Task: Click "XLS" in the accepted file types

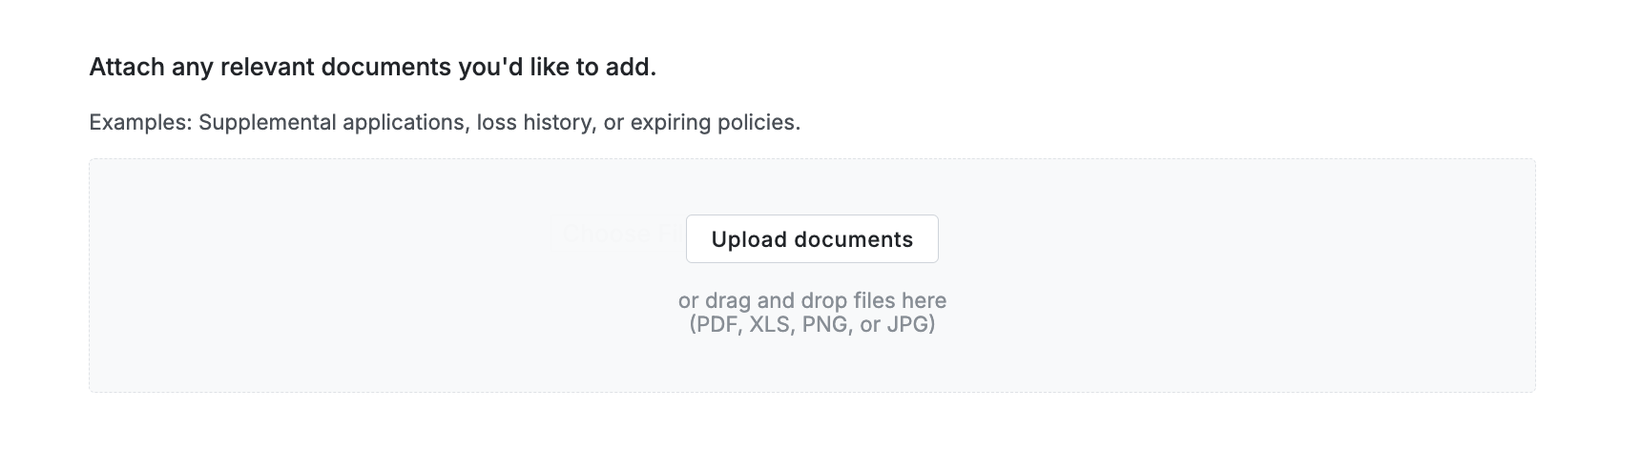Action: (x=770, y=324)
